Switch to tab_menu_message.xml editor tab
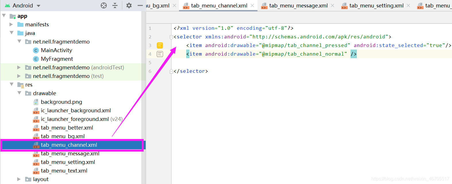The image size is (452, 184). pos(298,5)
